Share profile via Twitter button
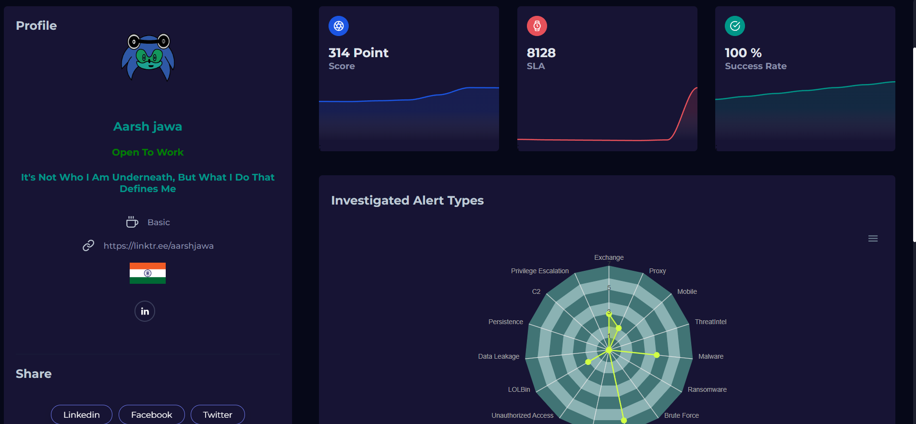 coord(218,414)
